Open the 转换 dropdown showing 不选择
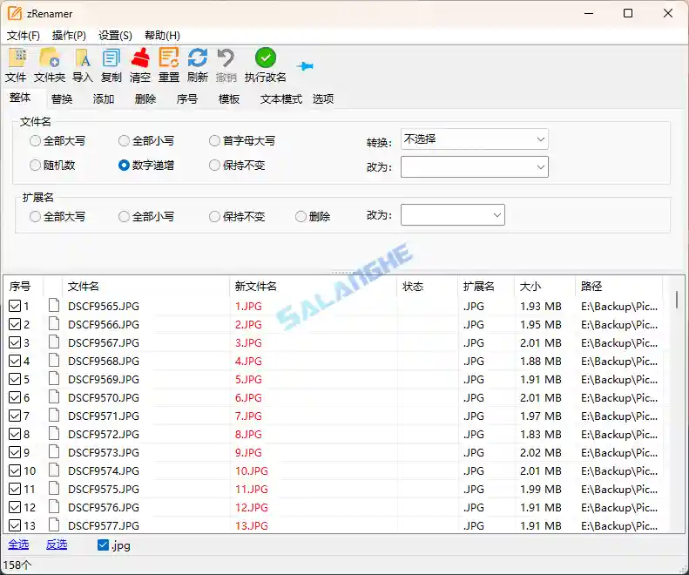Screen dimensions: 689x575 click(x=474, y=139)
